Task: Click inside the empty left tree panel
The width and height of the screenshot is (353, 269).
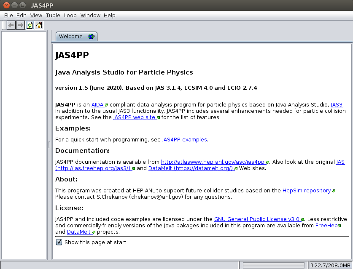Action: pos(24,145)
